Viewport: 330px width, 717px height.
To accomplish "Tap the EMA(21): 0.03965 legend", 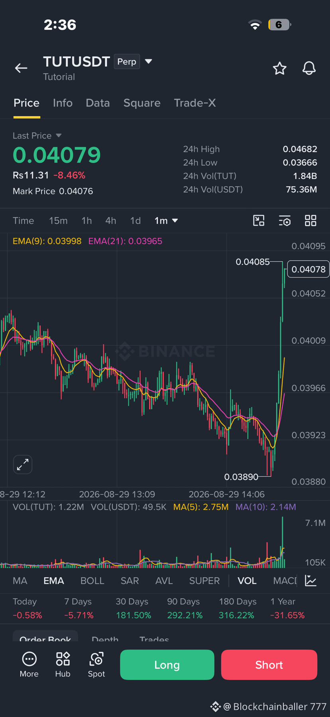I will (x=125, y=241).
